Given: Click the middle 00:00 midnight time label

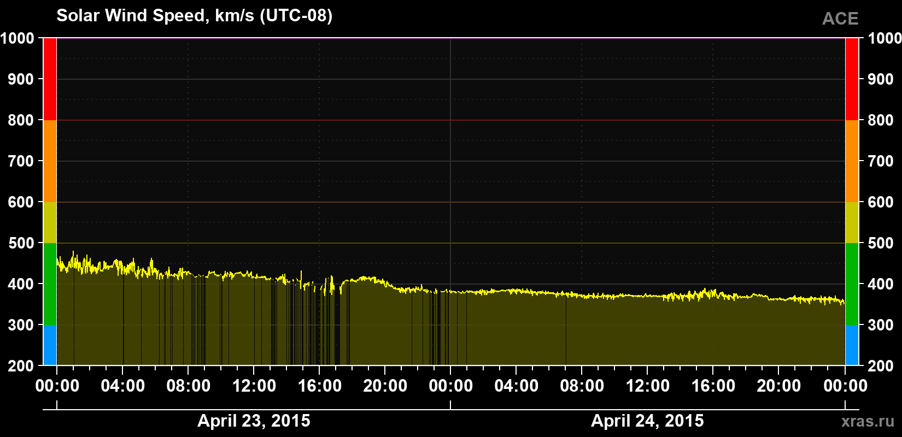Looking at the screenshot, I should [451, 386].
